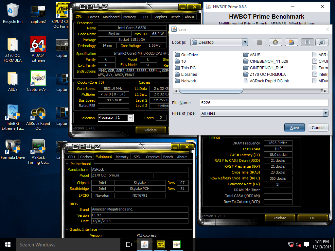The image size is (335, 251).
Task: Select the OneDrive folder in Save dialog
Action: [x=186, y=55]
